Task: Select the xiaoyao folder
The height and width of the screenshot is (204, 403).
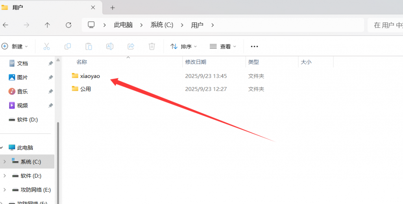Action: pyautogui.click(x=90, y=76)
